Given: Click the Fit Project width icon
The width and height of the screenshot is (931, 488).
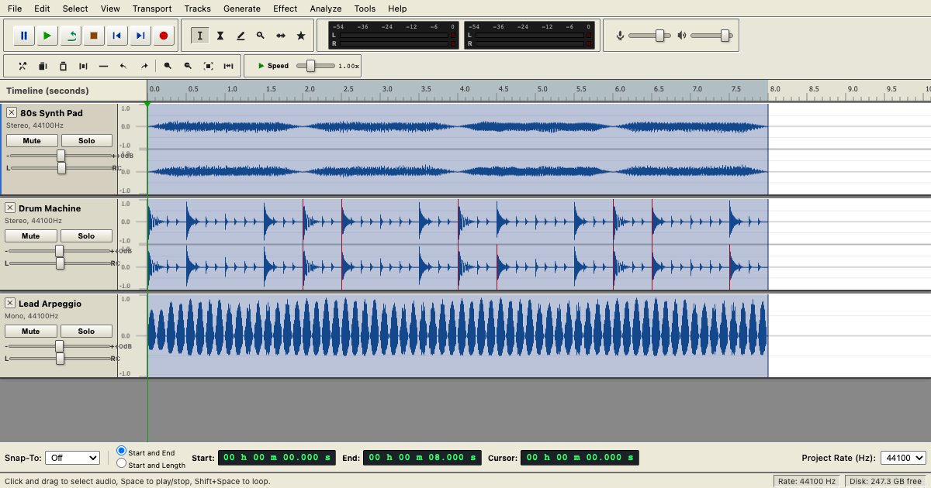Looking at the screenshot, I should click(228, 66).
